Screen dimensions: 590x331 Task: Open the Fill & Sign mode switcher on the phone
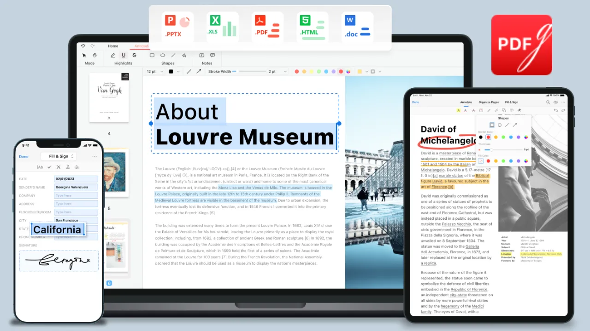[x=59, y=156]
